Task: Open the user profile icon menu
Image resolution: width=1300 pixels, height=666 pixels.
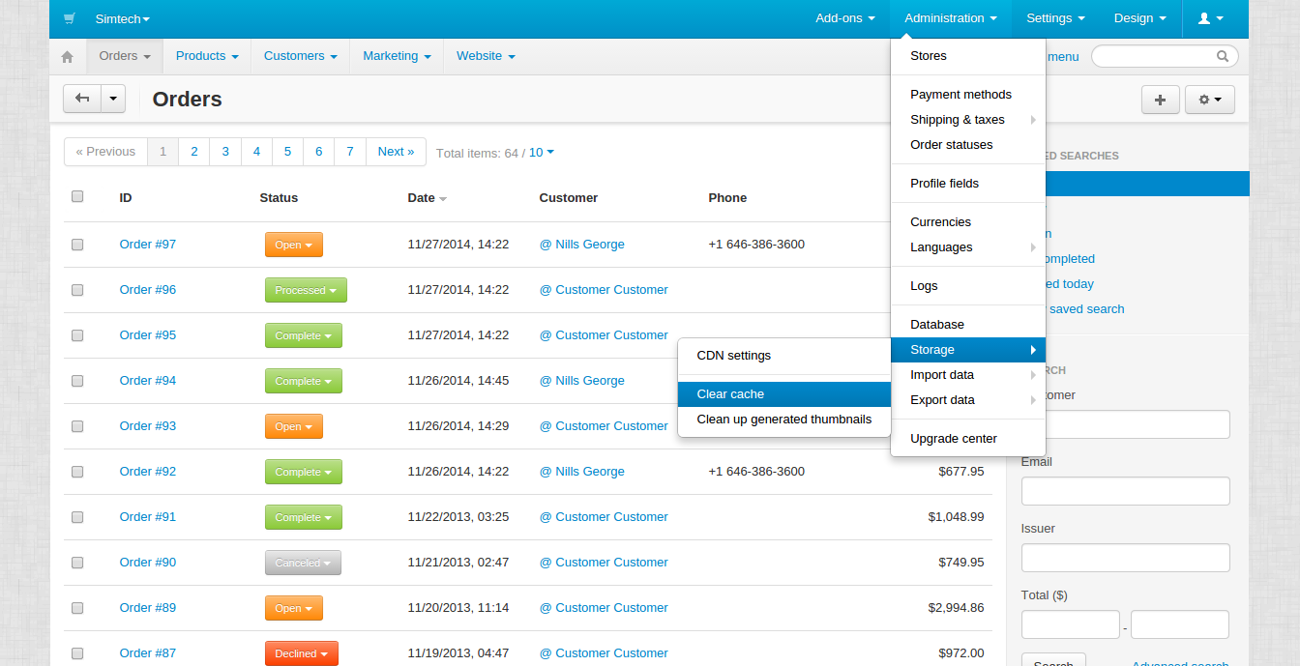Action: click(1210, 18)
